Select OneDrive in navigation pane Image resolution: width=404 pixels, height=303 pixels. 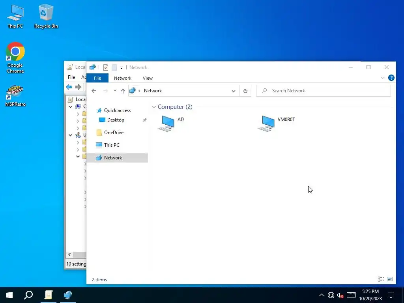pyautogui.click(x=114, y=133)
